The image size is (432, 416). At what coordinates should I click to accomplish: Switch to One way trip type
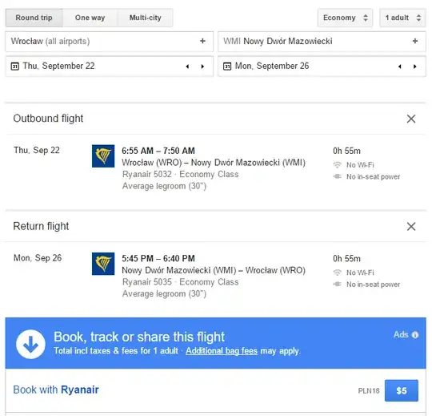coord(90,18)
